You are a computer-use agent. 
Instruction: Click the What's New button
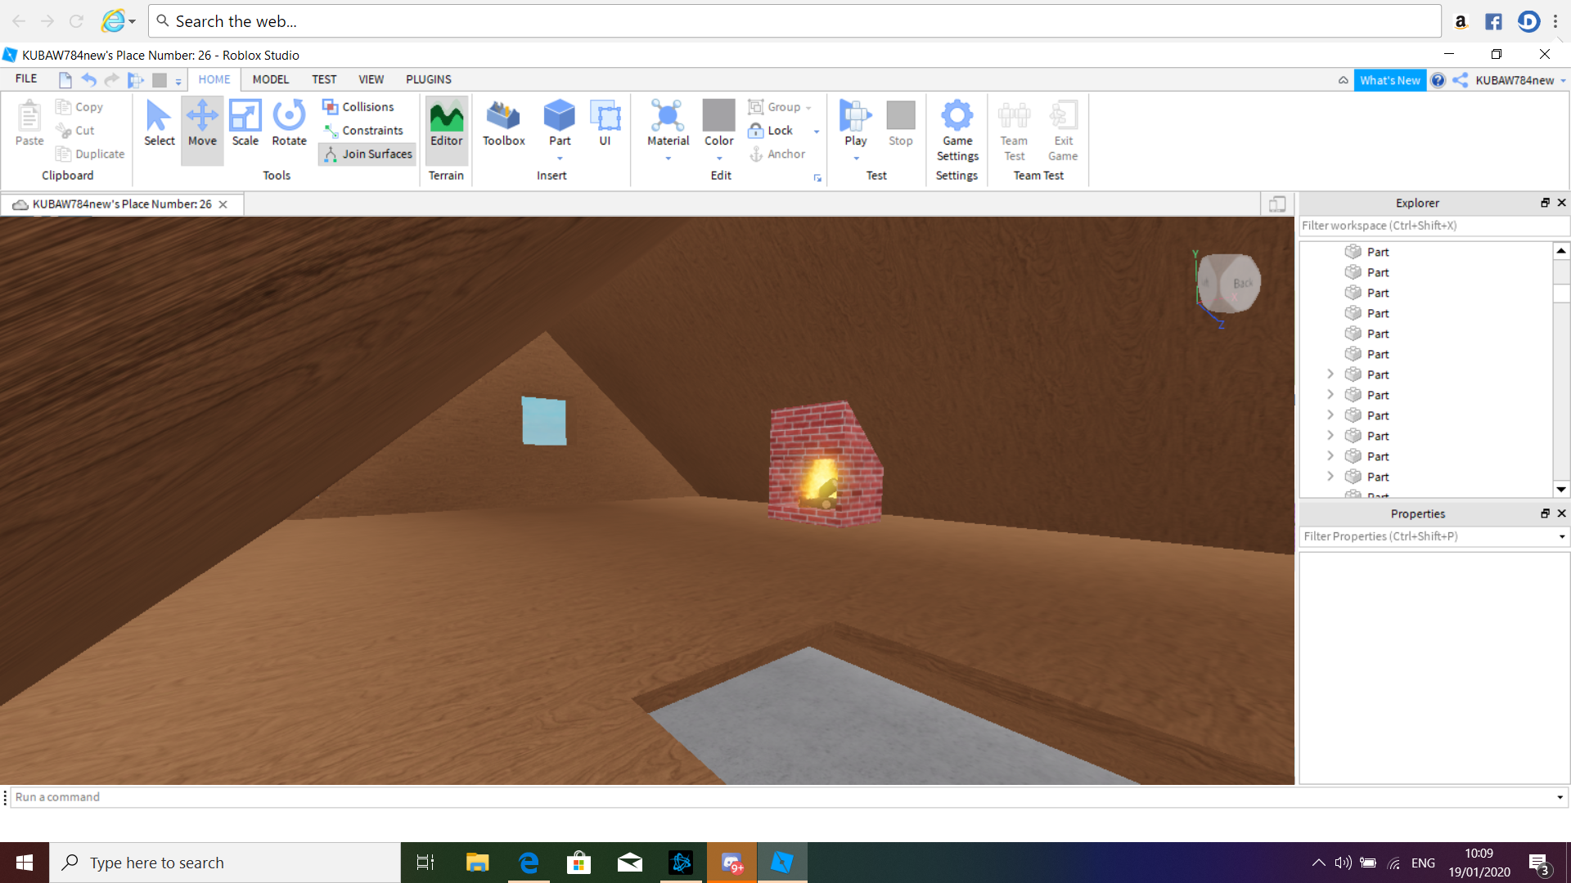point(1389,80)
